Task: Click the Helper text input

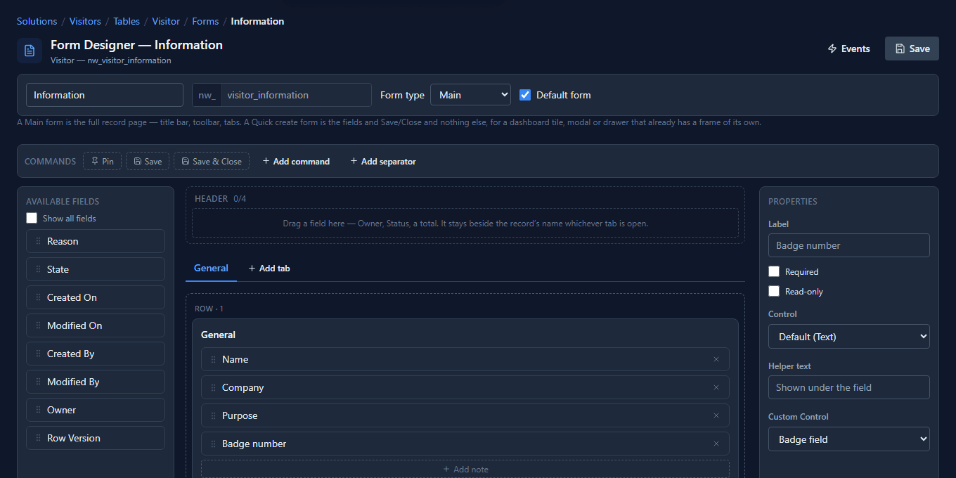Action: (x=849, y=387)
